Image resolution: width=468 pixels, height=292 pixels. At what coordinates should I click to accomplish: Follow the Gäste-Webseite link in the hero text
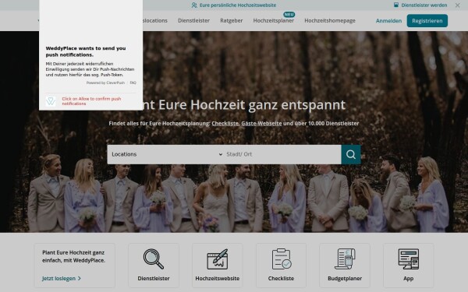click(x=261, y=123)
